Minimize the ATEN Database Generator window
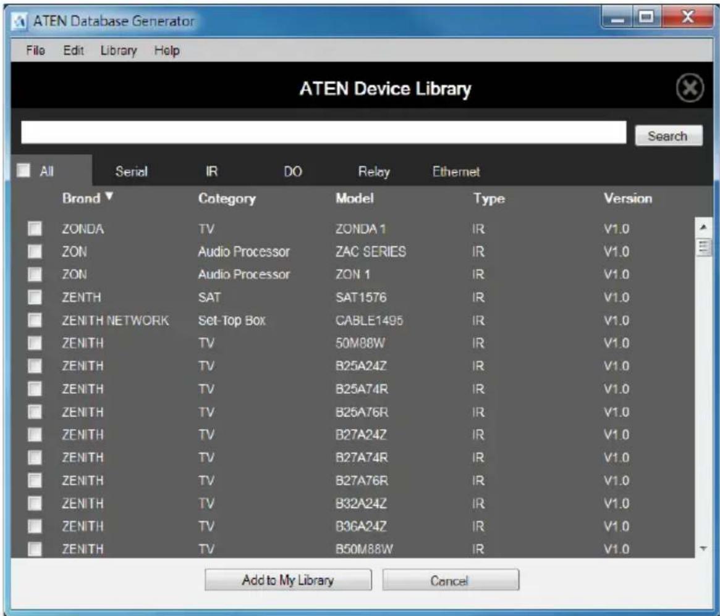This screenshot has width=720, height=616. (618, 17)
